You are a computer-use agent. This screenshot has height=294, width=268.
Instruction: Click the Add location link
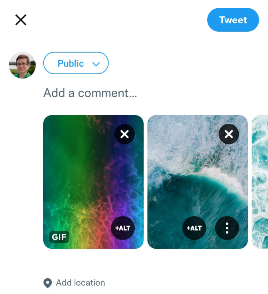[x=80, y=282]
